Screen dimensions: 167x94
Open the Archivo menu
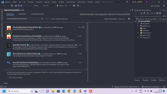(x=8, y=2)
